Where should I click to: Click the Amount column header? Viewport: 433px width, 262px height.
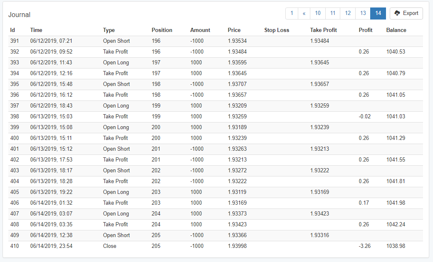point(200,30)
